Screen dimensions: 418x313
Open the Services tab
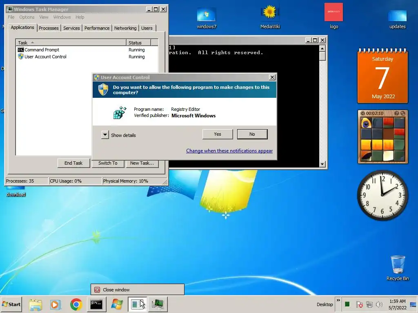point(71,28)
